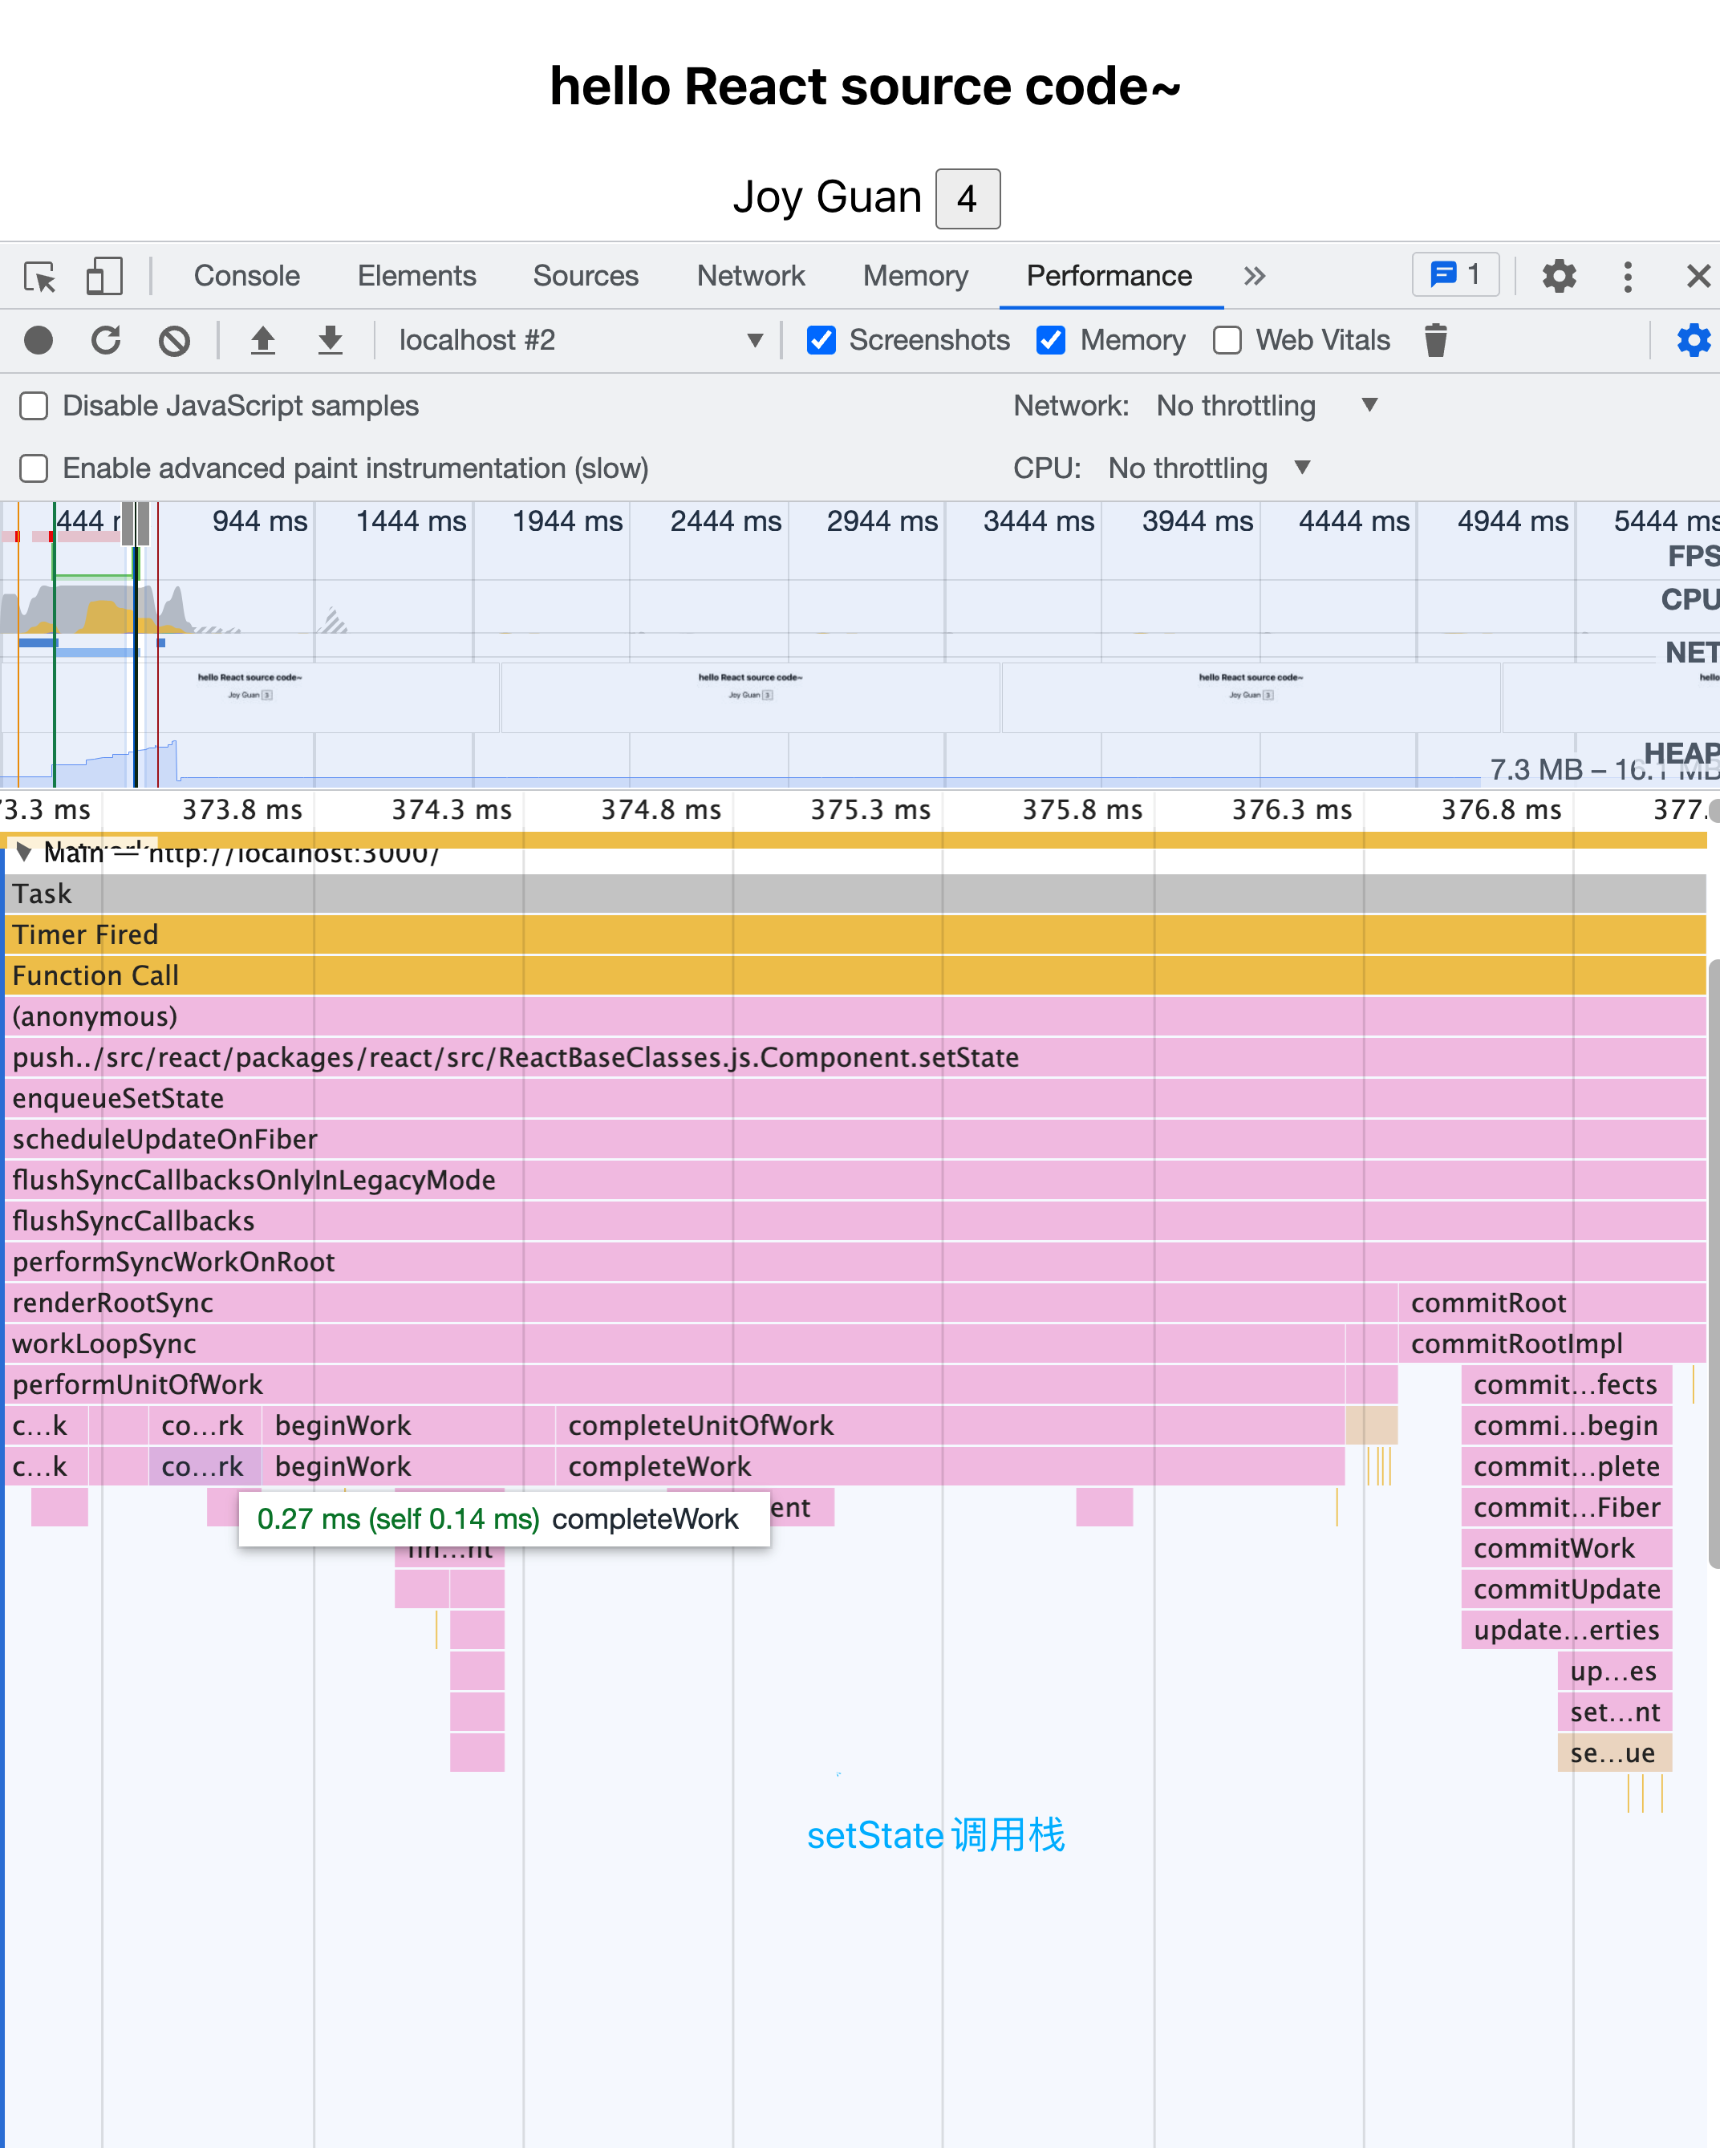1720x2148 pixels.
Task: Select the commitRoot bar
Action: [x=1552, y=1302]
